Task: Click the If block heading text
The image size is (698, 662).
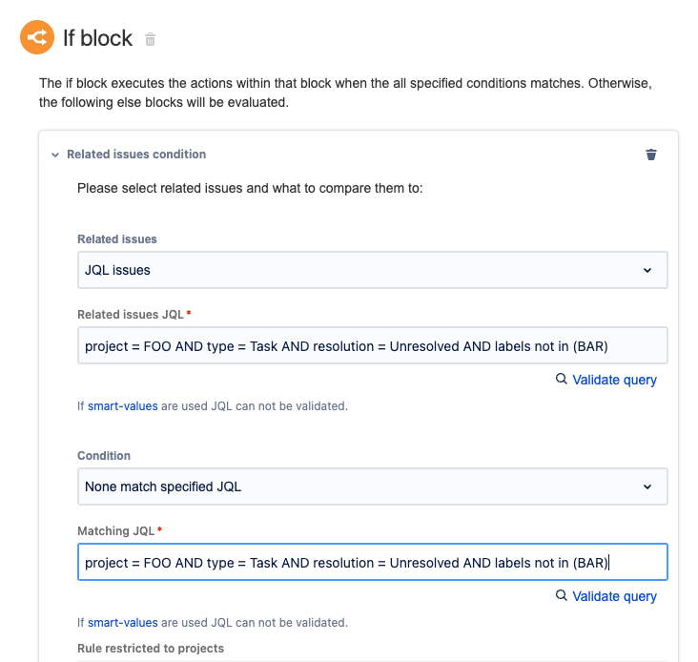Action: click(97, 39)
